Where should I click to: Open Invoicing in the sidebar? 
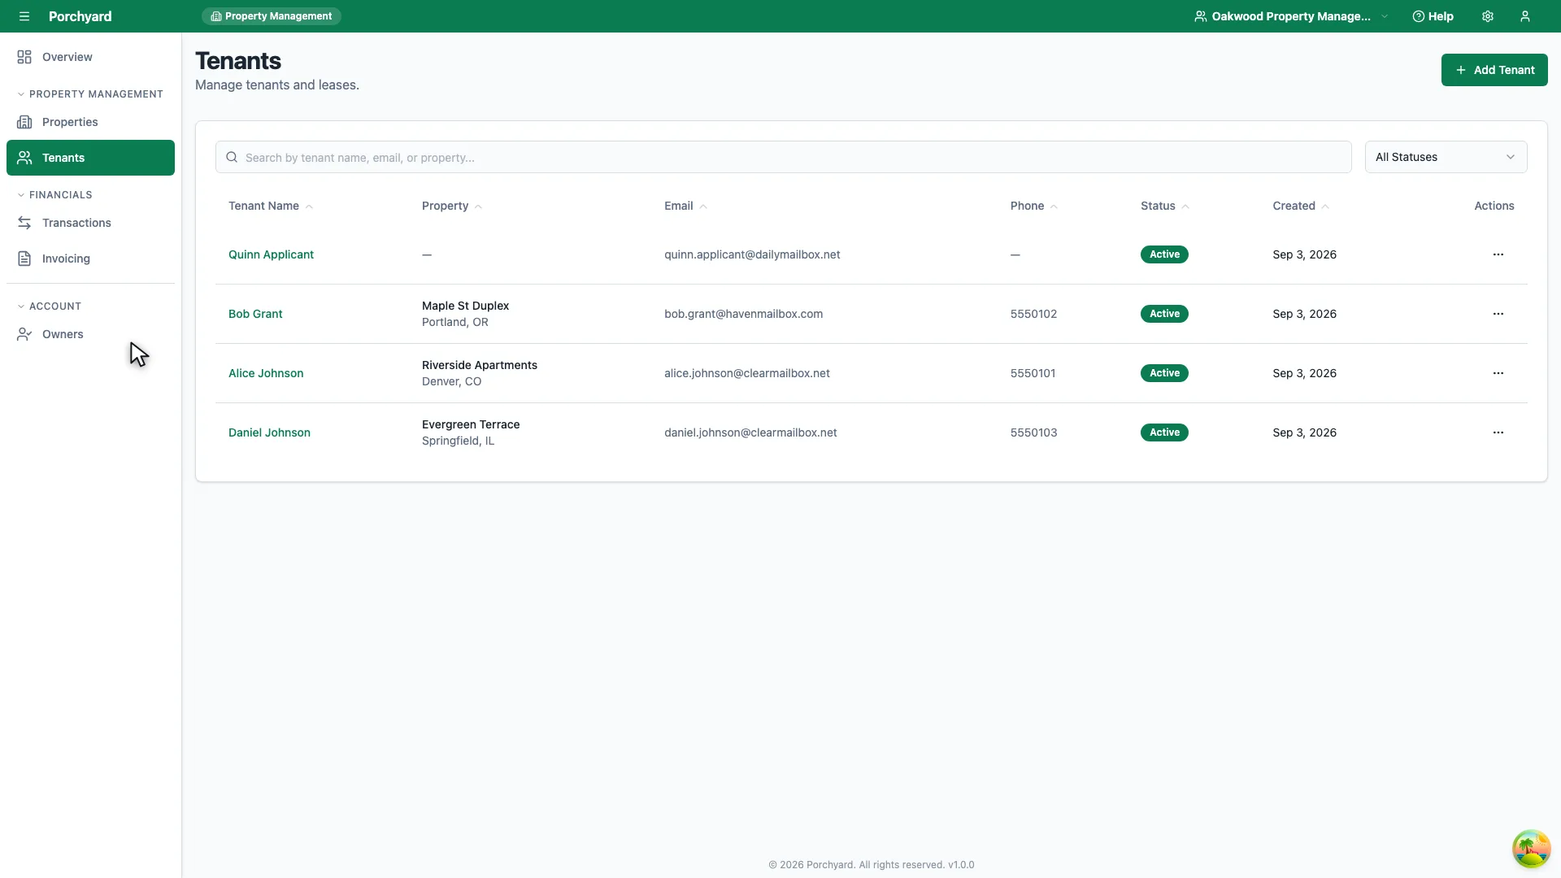[x=90, y=259]
